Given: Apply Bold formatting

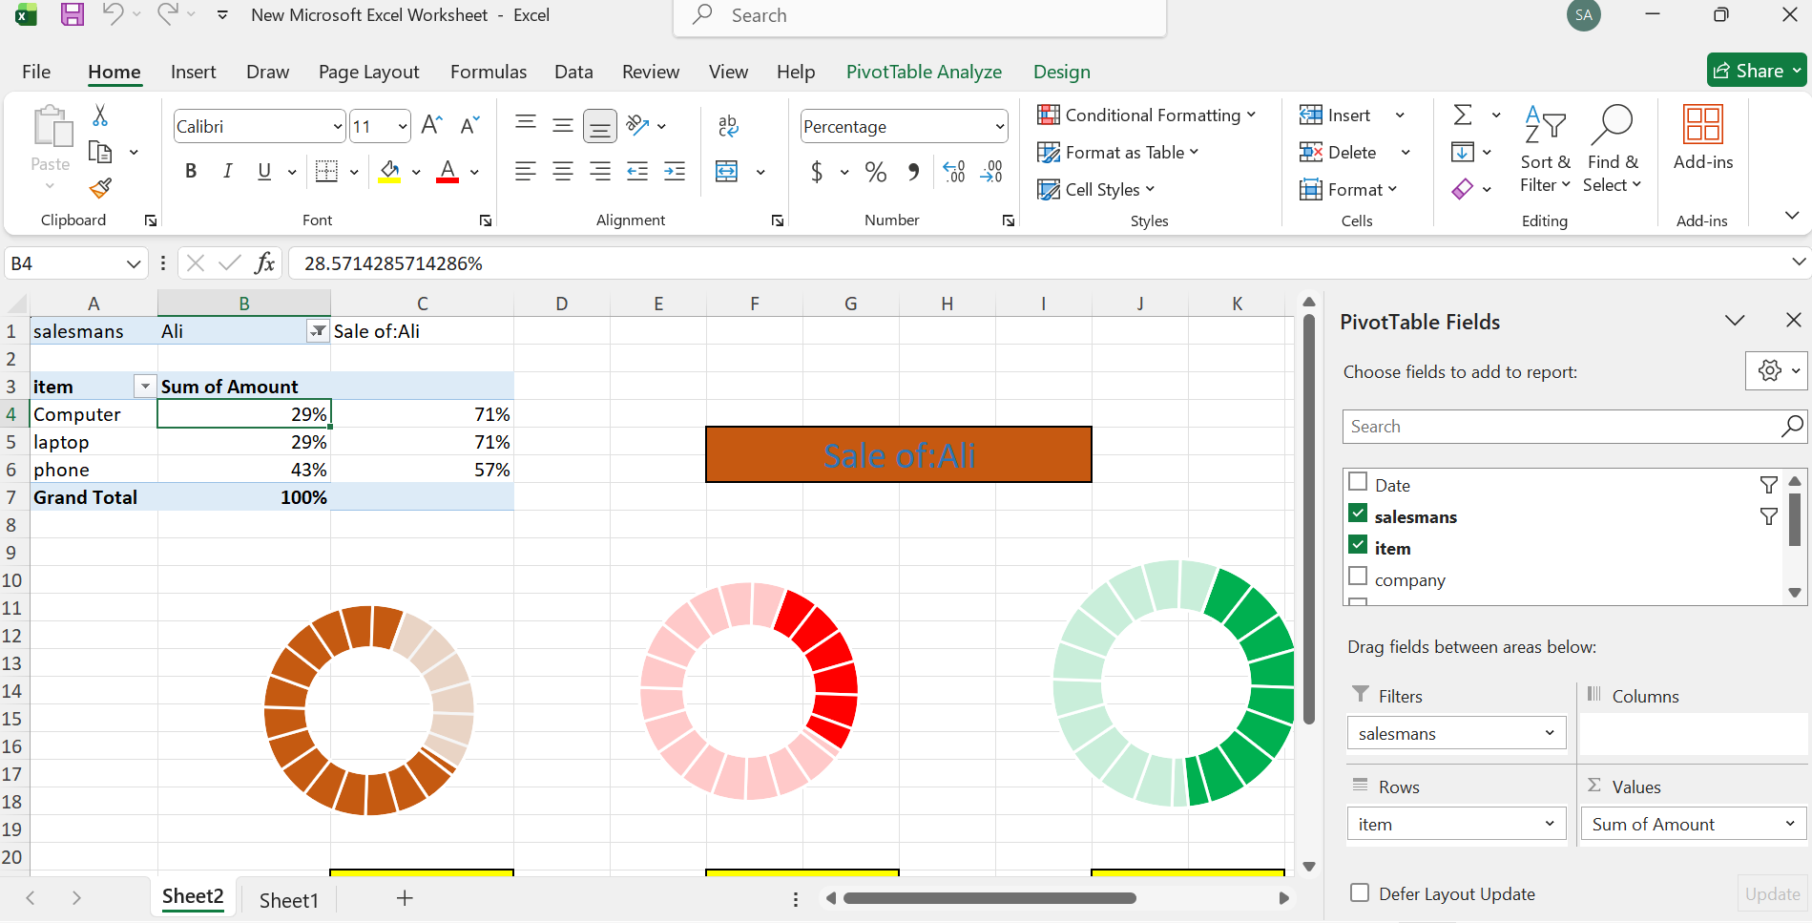Looking at the screenshot, I should 191,171.
